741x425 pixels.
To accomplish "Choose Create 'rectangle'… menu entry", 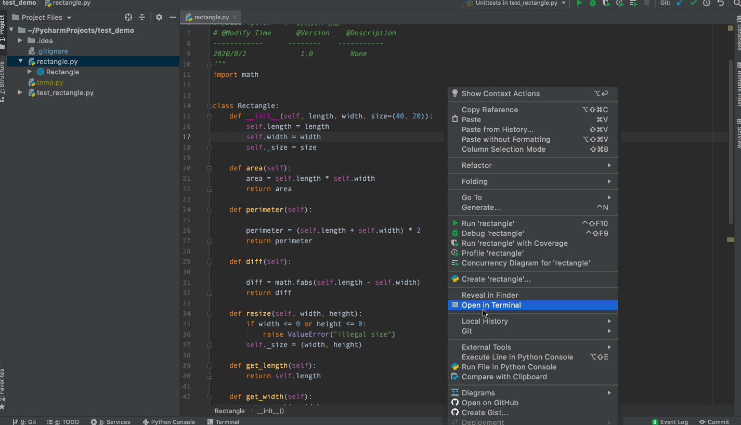I will pyautogui.click(x=532, y=279).
